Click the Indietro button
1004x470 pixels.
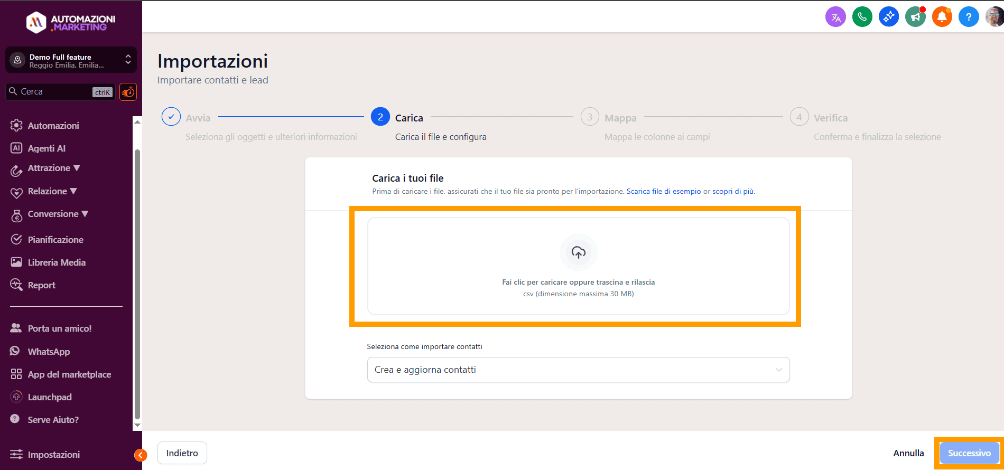(182, 453)
